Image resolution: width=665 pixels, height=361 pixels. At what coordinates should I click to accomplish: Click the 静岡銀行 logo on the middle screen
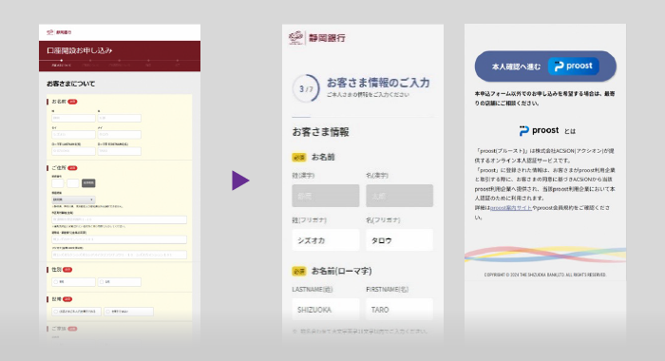point(316,38)
